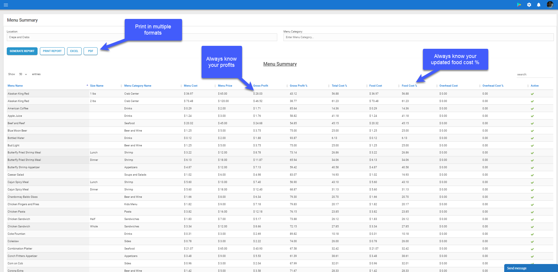Click the search input field
The image size is (558, 272).
click(x=535, y=74)
